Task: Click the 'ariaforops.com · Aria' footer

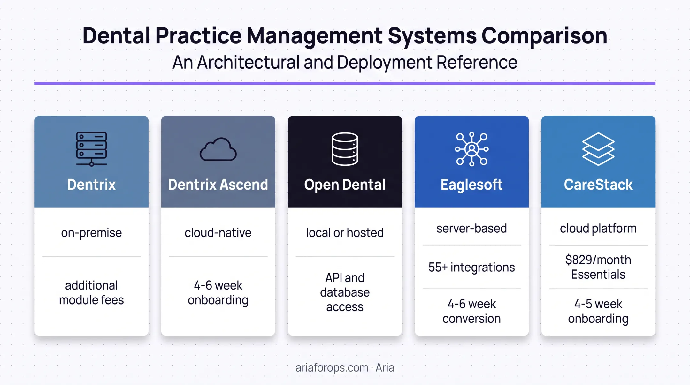Action: [345, 368]
